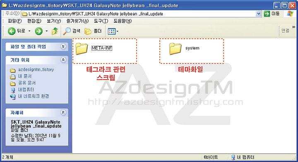Open the 도구(T) menu
This screenshot has height=162, width=298.
click(x=101, y=21)
